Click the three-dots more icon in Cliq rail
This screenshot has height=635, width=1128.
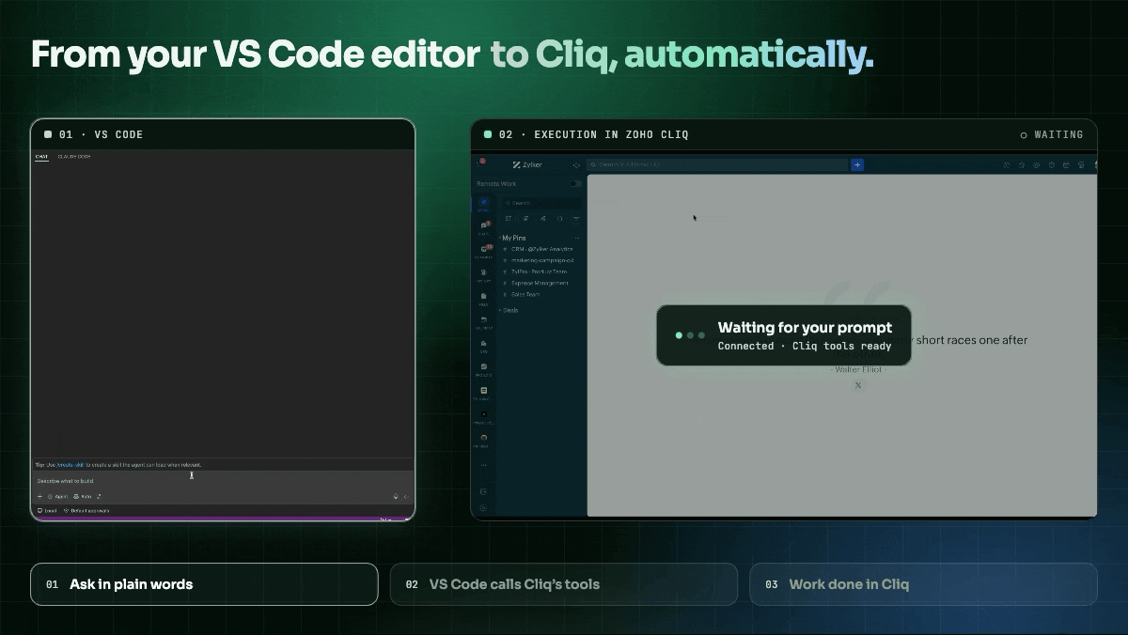pyautogui.click(x=483, y=464)
